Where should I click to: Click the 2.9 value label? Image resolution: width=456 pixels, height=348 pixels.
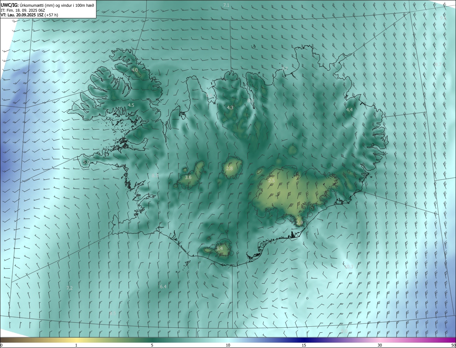click(x=300, y=223)
